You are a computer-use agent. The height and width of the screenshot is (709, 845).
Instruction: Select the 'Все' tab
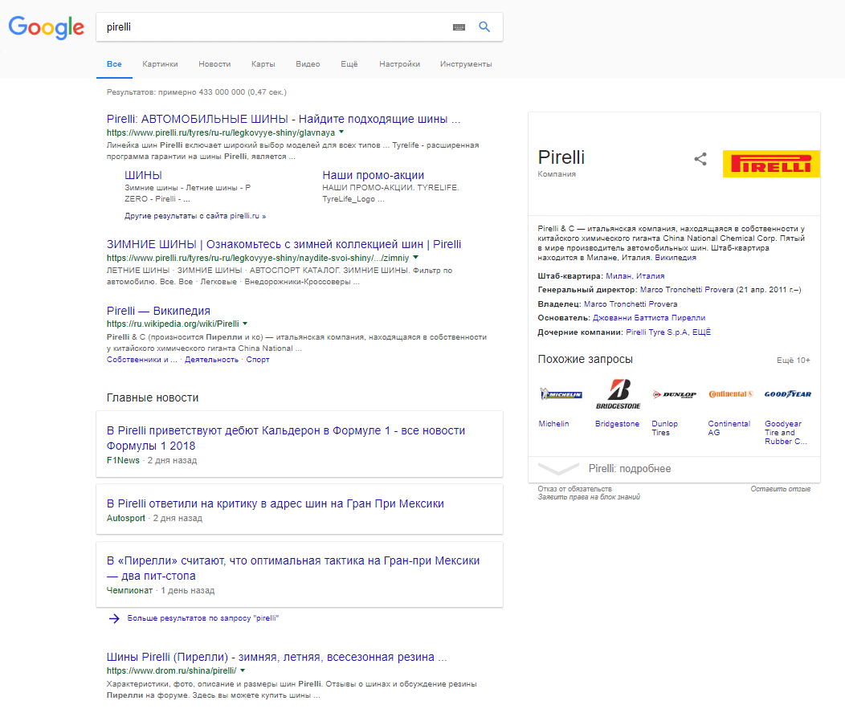[114, 64]
